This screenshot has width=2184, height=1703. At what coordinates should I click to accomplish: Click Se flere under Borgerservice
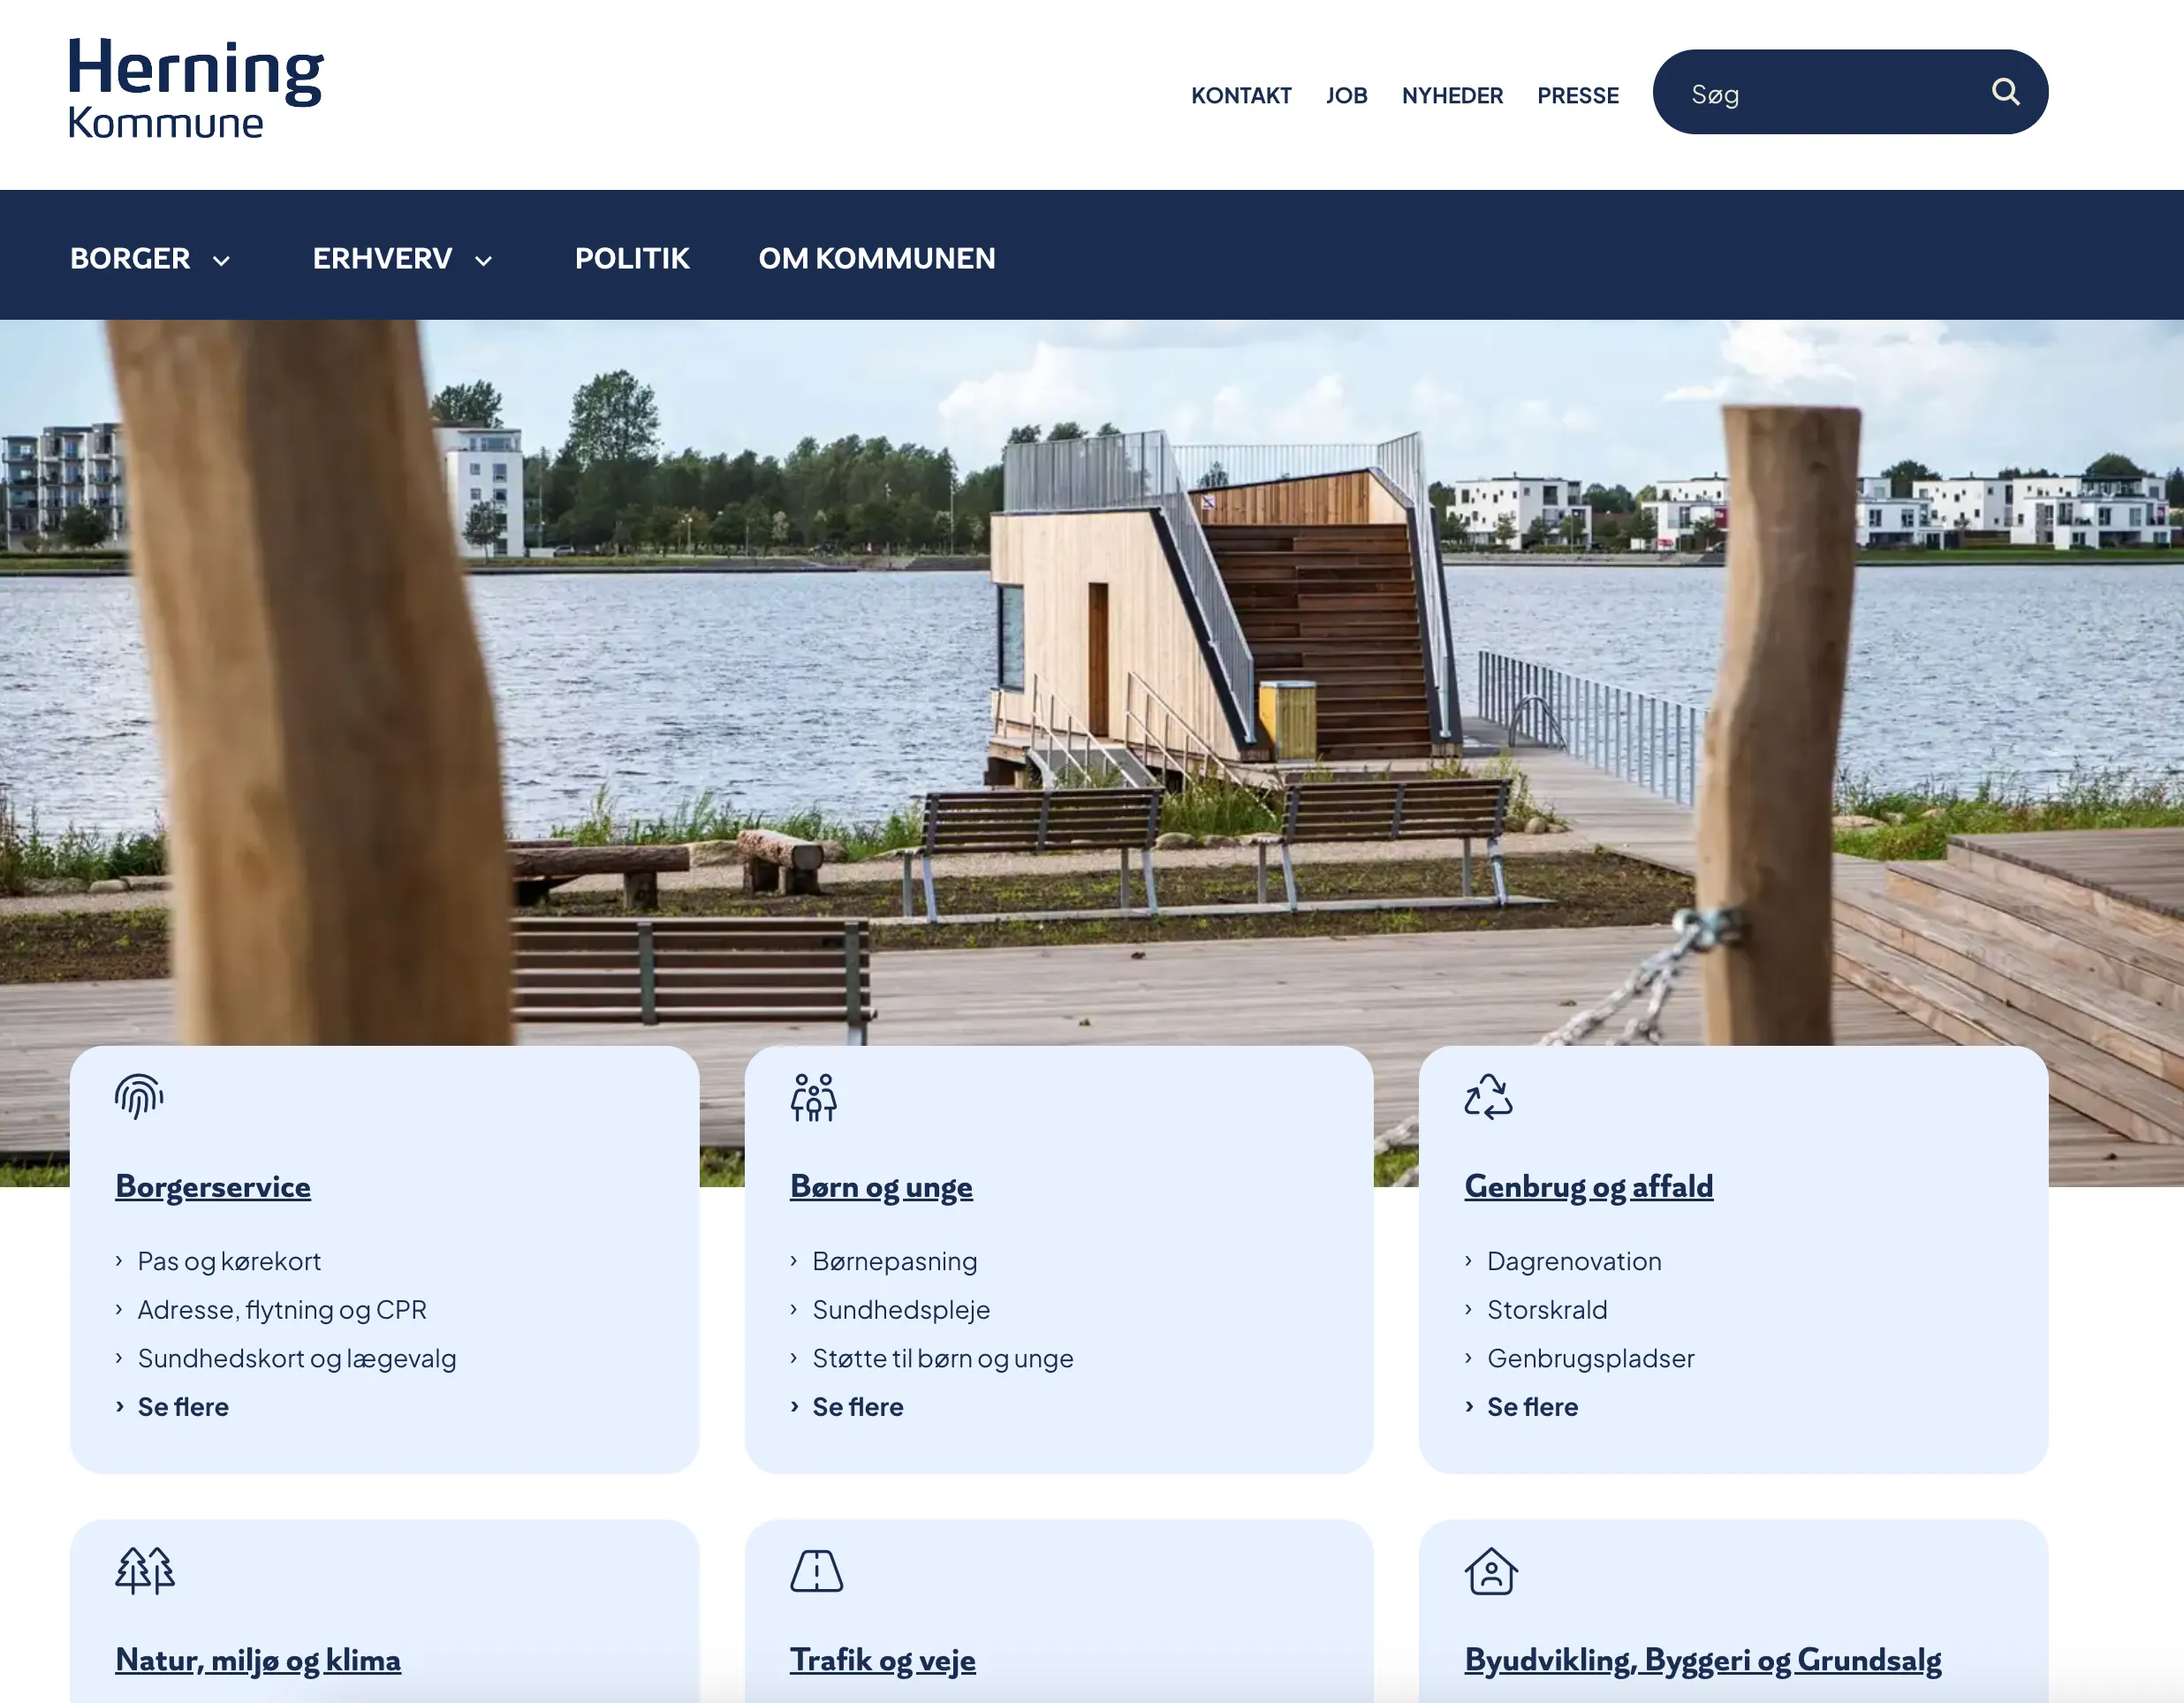point(183,1407)
